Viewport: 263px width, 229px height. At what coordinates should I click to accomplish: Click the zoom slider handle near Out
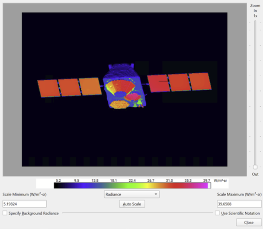255,167
